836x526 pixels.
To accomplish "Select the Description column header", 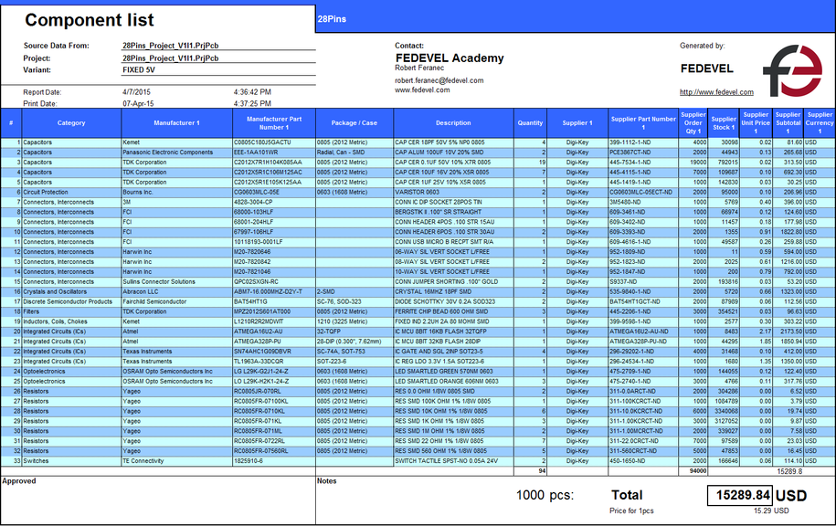I will coord(454,123).
